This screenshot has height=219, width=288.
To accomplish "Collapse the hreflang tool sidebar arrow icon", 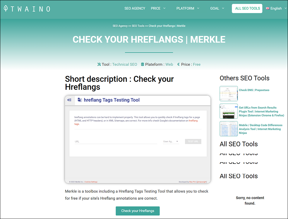I will (x=69, y=100).
